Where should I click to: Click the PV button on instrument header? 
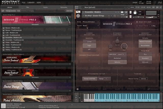tap(158, 17)
